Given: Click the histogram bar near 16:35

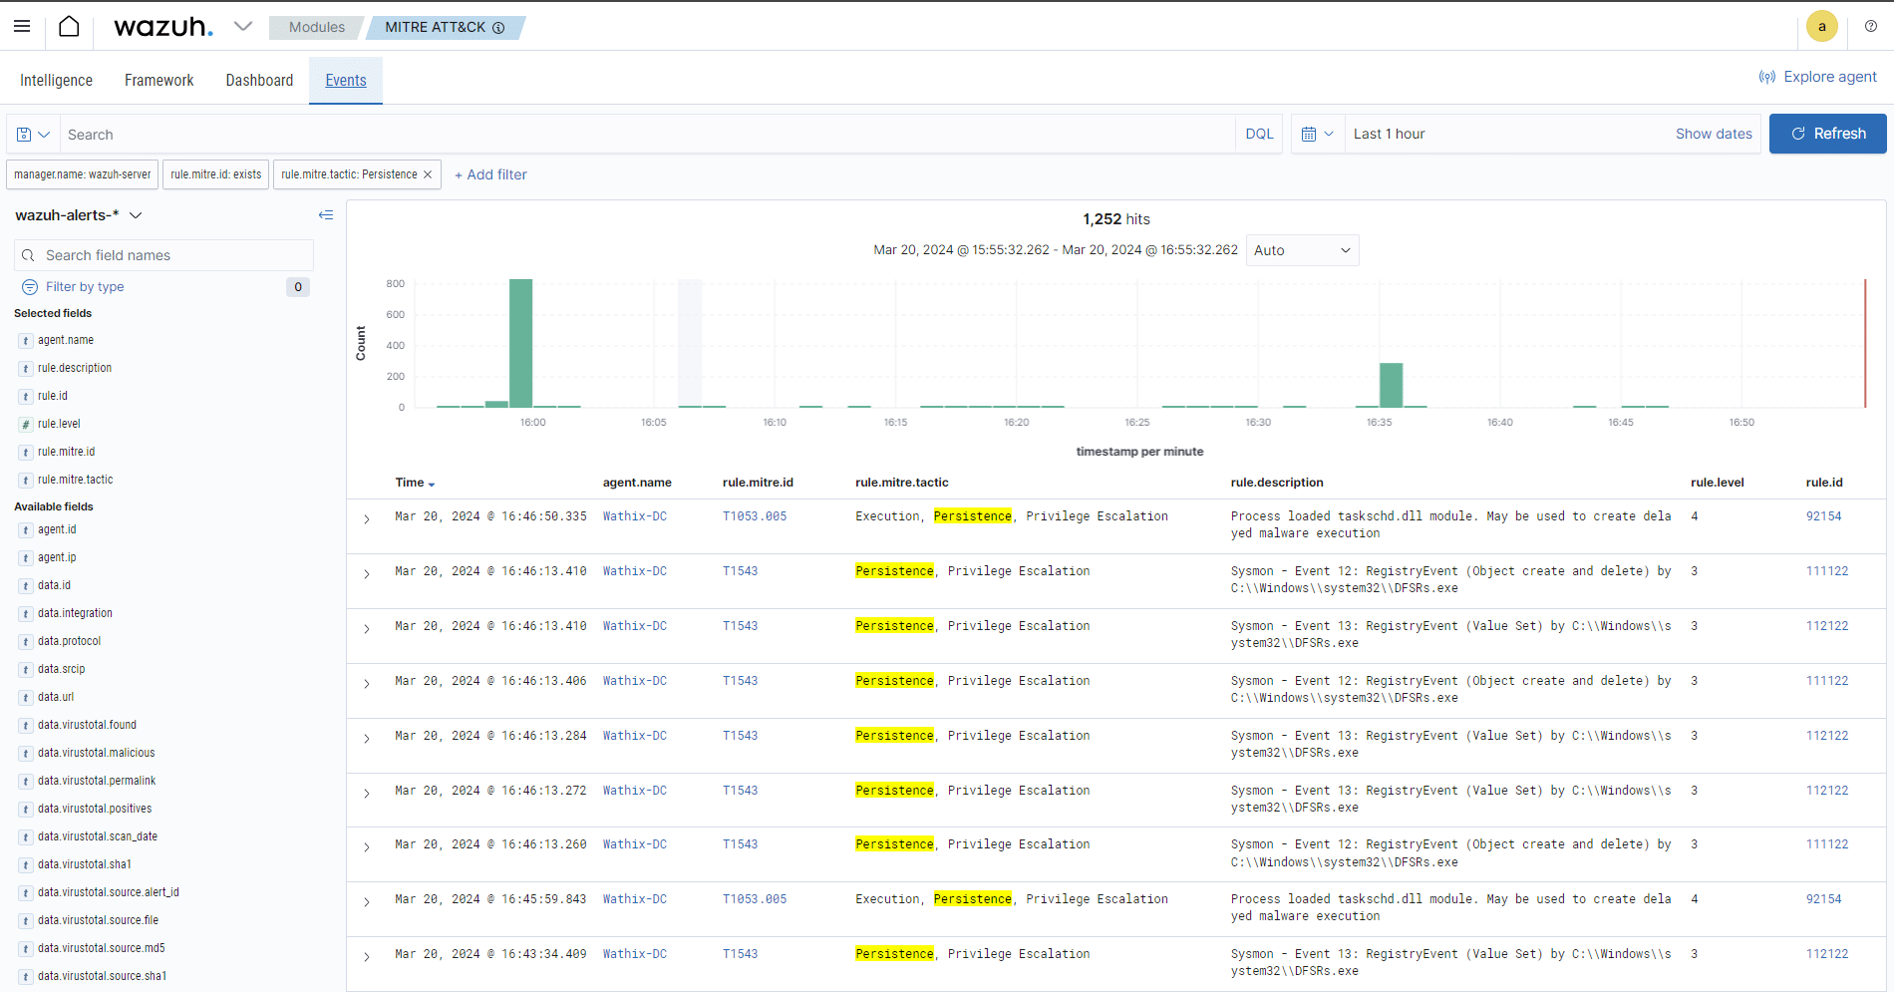Looking at the screenshot, I should tap(1391, 385).
